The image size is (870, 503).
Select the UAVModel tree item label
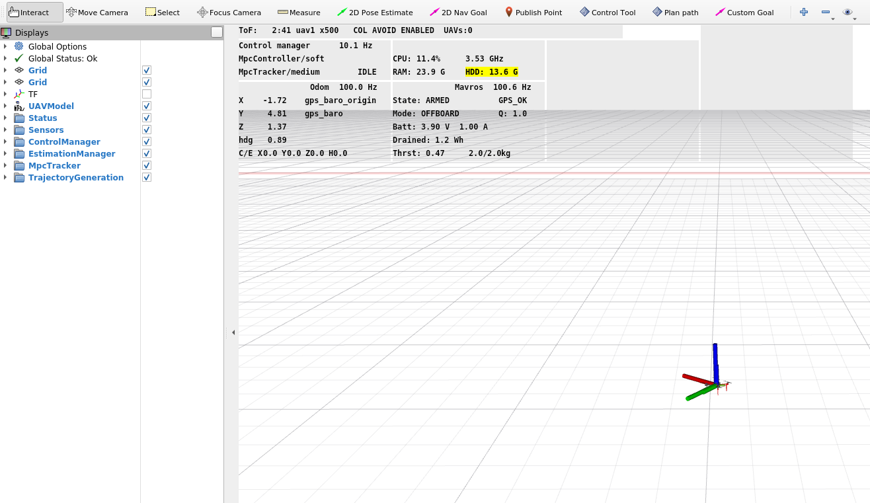(x=51, y=106)
